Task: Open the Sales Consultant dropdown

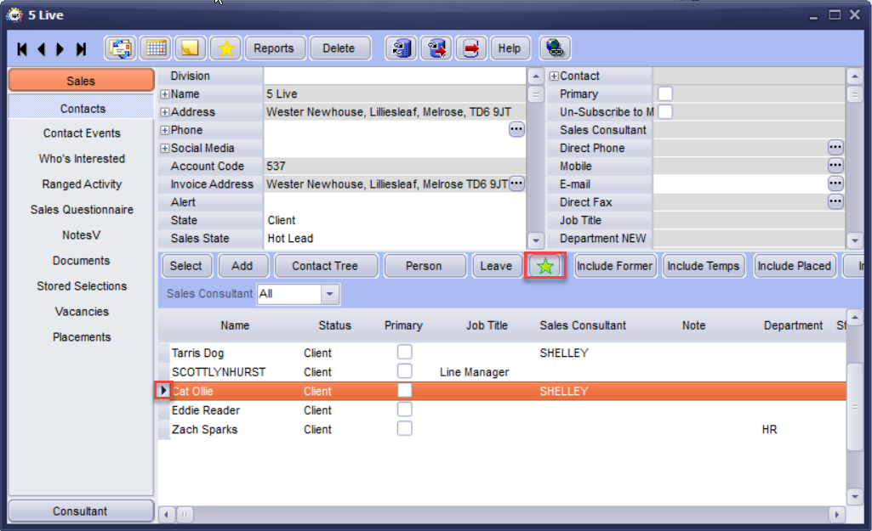Action: (330, 293)
